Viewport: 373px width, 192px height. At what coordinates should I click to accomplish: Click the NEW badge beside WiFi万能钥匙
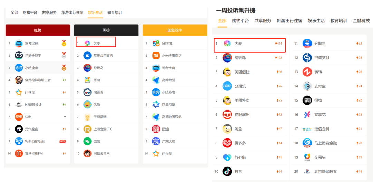point(63,141)
